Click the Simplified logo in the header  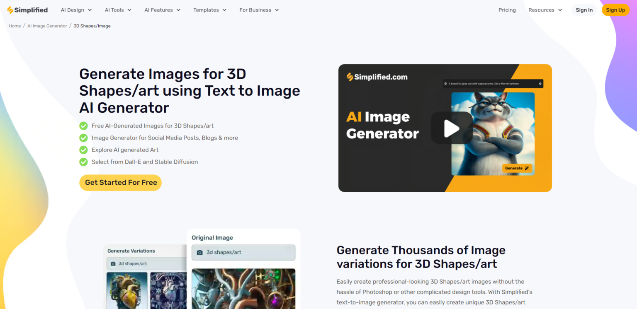(x=27, y=10)
